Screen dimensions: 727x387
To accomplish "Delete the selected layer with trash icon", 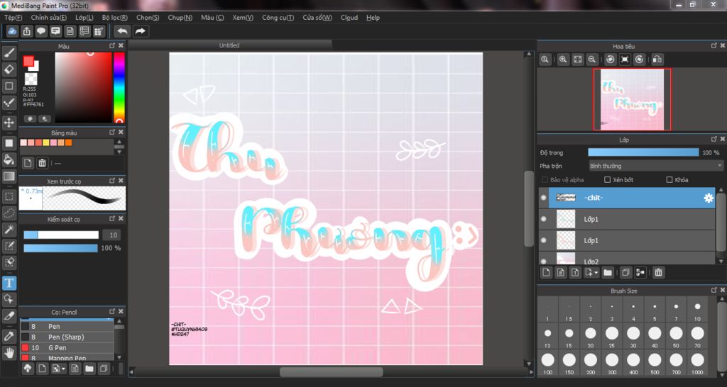I will pos(658,272).
